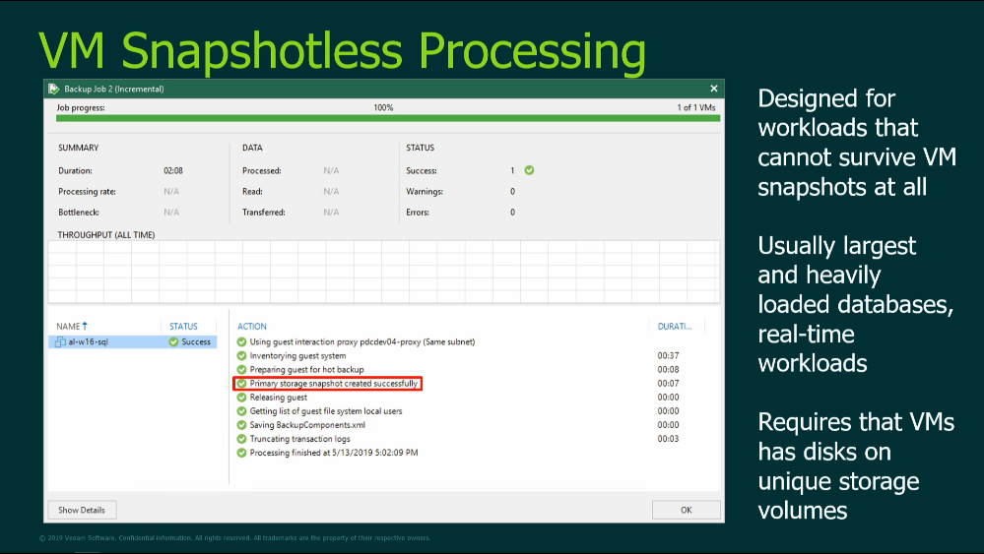Click check icon for Primary storage snapshot created

point(241,383)
